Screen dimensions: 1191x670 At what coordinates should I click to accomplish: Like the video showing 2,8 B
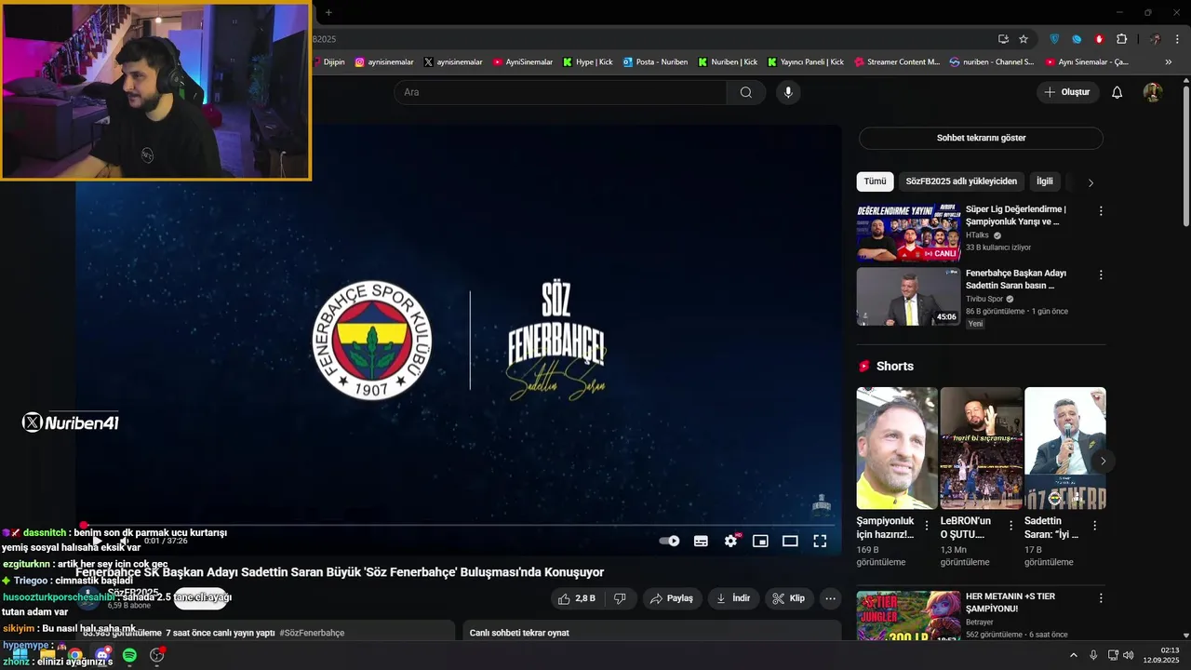pyautogui.click(x=576, y=598)
